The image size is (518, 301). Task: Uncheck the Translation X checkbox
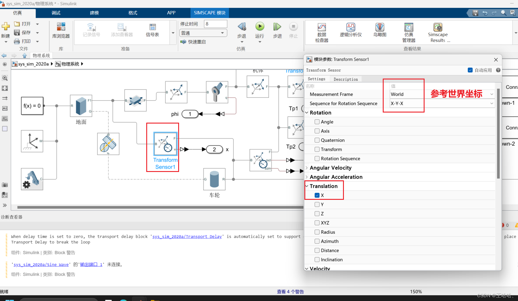coord(317,195)
